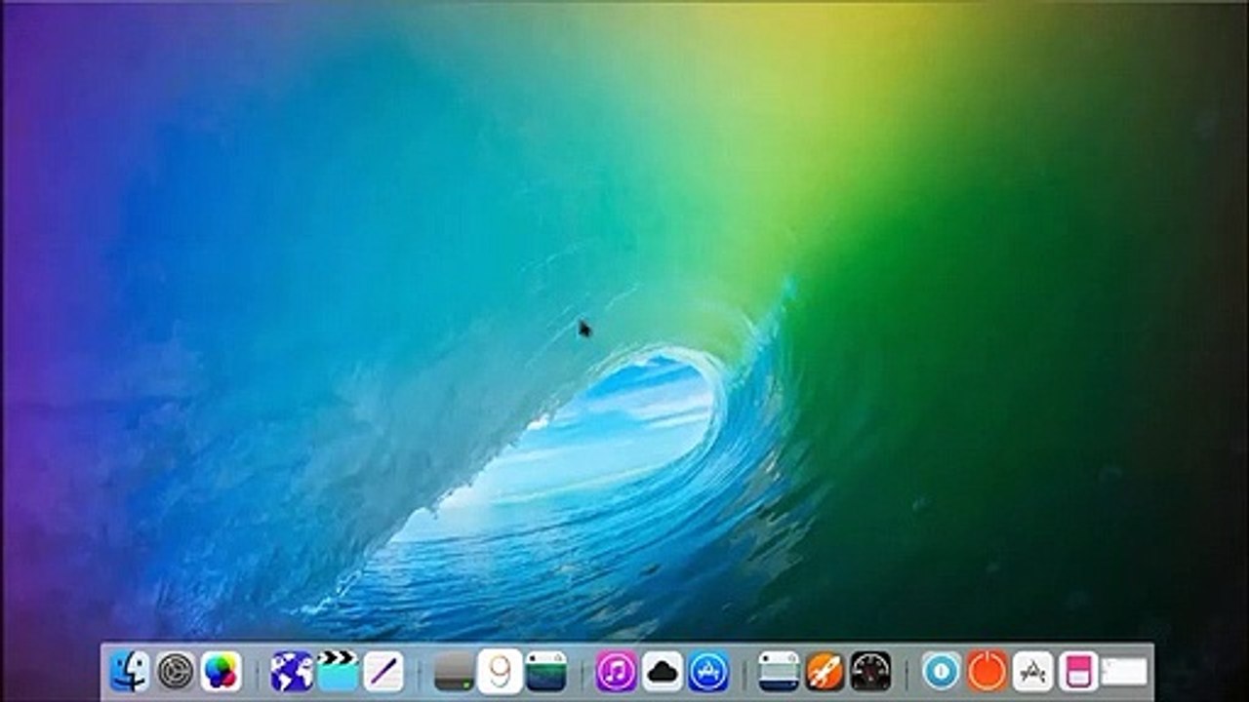Image resolution: width=1249 pixels, height=702 pixels.
Task: Launch the blue App Store icon
Action: (708, 671)
